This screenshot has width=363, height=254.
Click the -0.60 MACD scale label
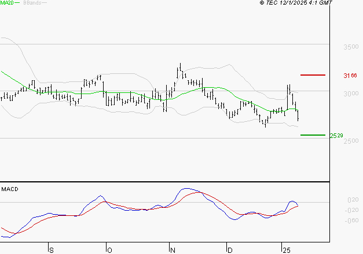pos(336,220)
